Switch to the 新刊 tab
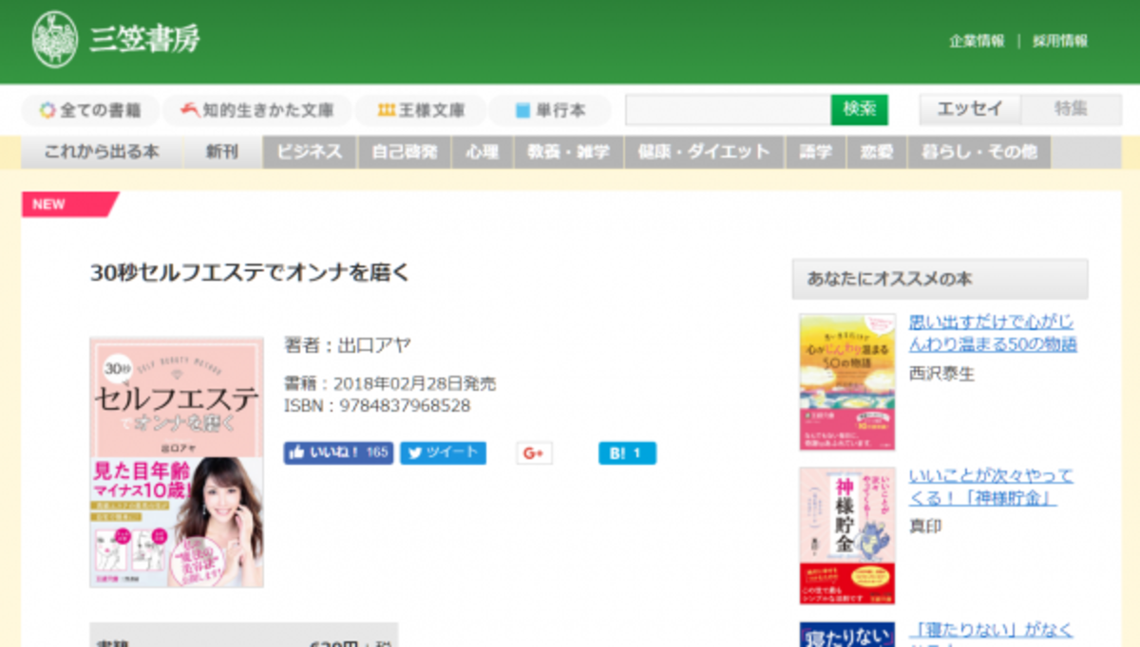The image size is (1140, 647). pos(222,151)
